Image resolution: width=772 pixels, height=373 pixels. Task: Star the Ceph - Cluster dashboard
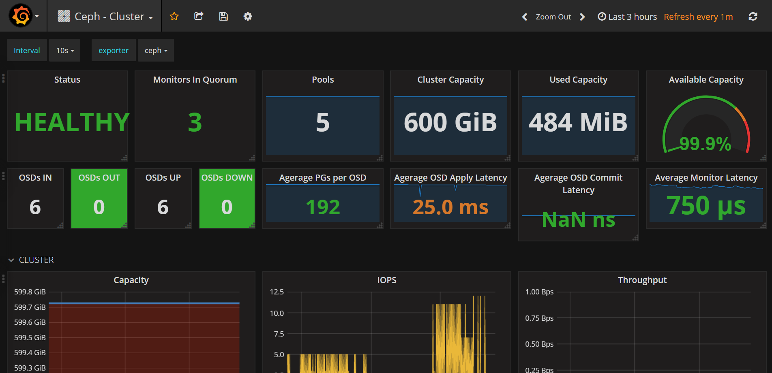174,16
